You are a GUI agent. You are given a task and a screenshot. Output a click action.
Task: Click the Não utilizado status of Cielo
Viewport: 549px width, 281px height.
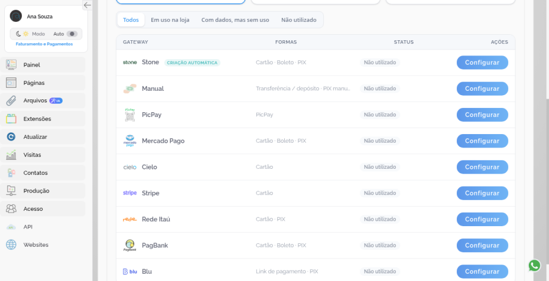tap(380, 167)
